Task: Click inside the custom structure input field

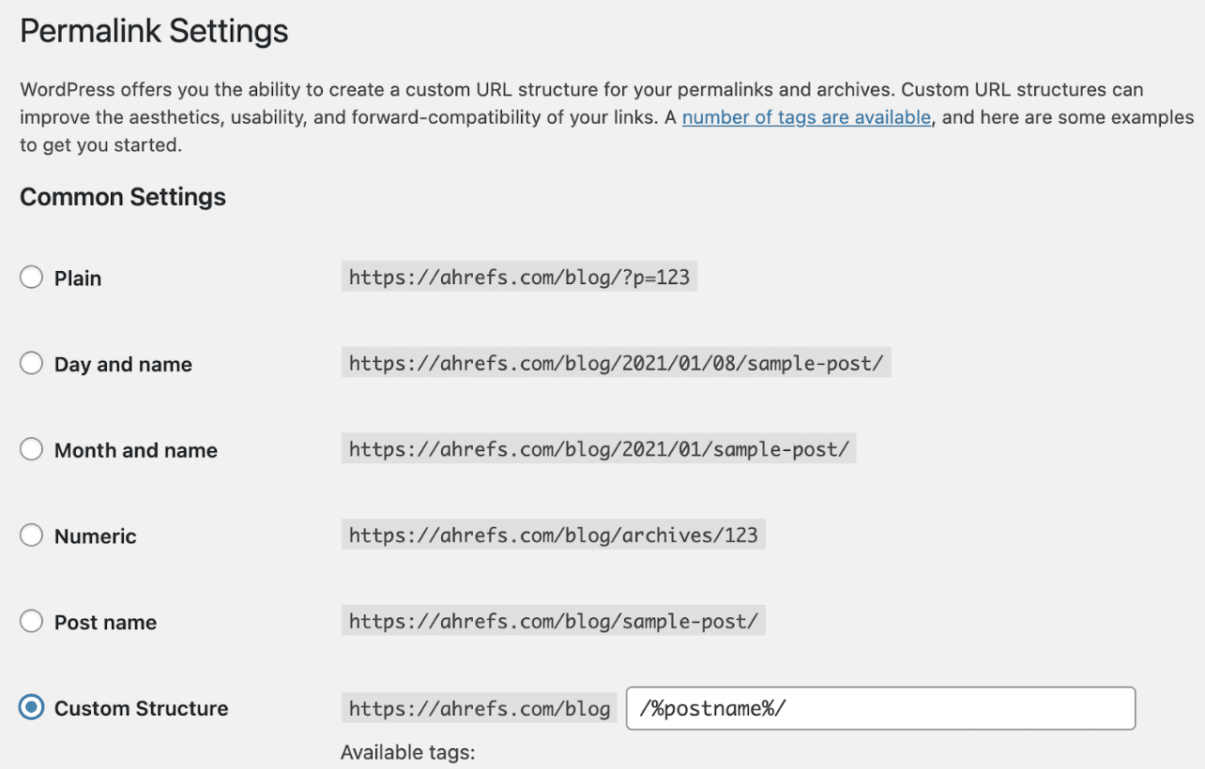Action: tap(880, 708)
